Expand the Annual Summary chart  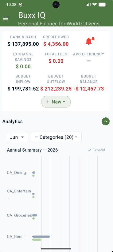pyautogui.click(x=97, y=150)
